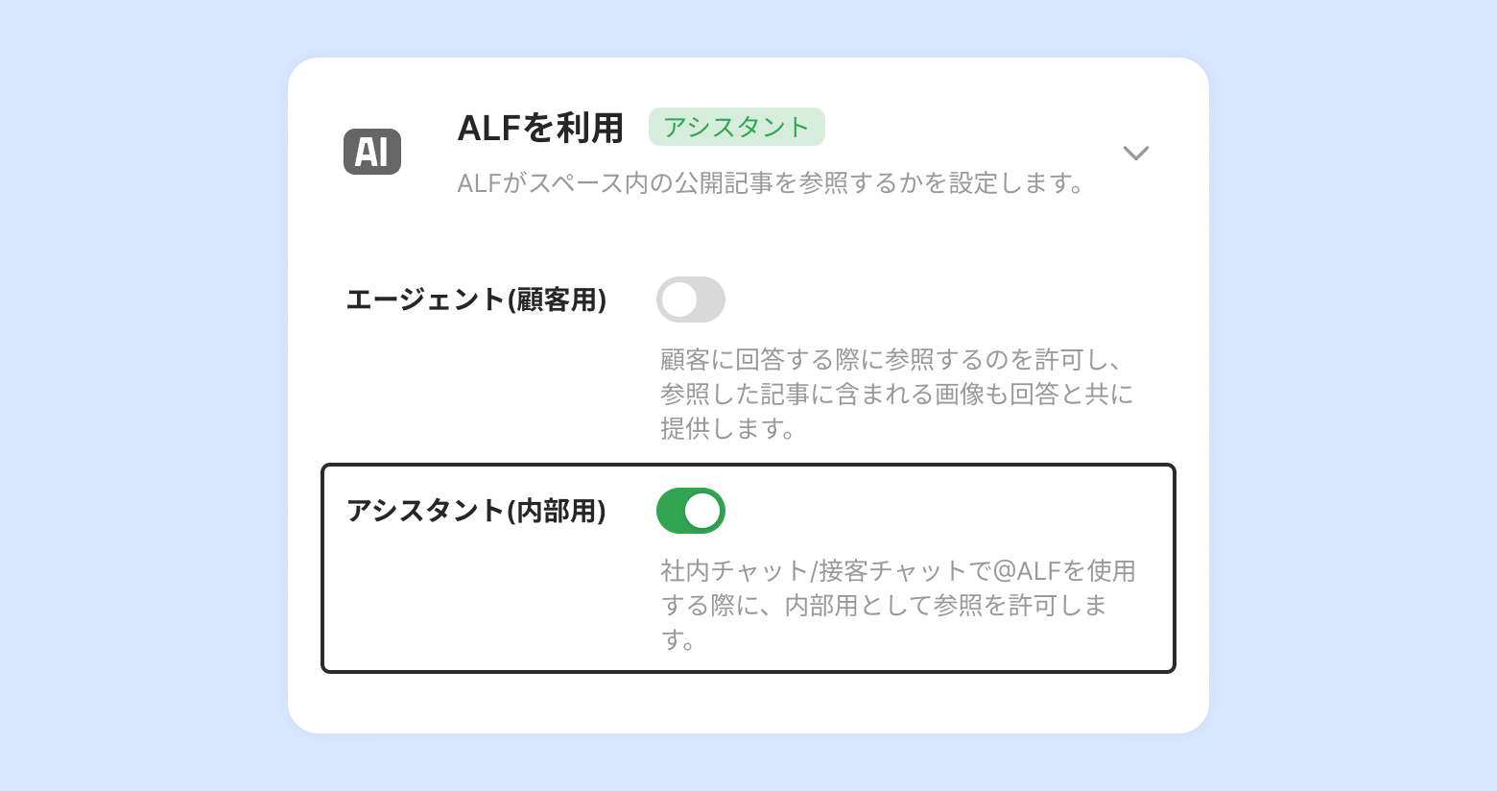Click the 提供します line under the agent toggle

[727, 429]
